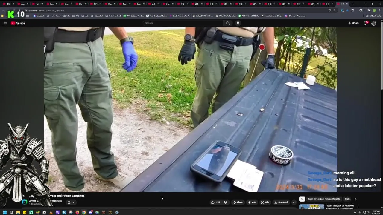383x215 pixels.
Task: Go to the YouTube home logo
Action: pos(18,23)
